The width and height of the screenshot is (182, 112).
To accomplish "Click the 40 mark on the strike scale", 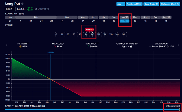I will coord(56,34).
